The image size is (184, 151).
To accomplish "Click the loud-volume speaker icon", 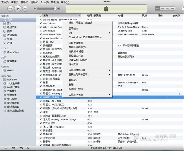I will (x=59, y=9).
